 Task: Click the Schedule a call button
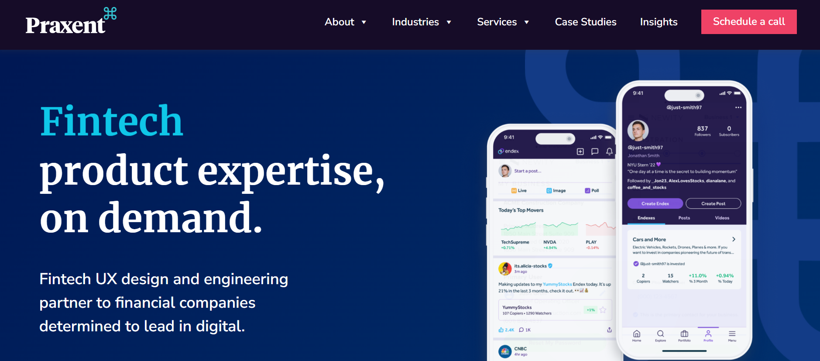pos(748,22)
